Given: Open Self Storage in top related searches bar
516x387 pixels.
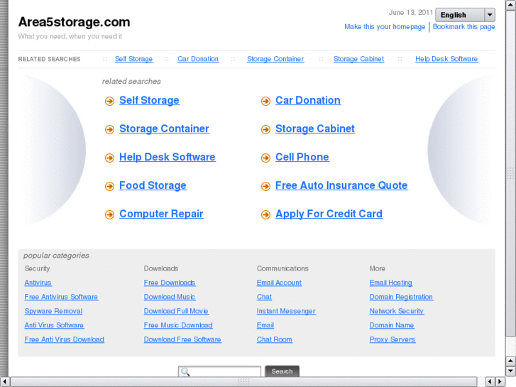Looking at the screenshot, I should click(133, 59).
